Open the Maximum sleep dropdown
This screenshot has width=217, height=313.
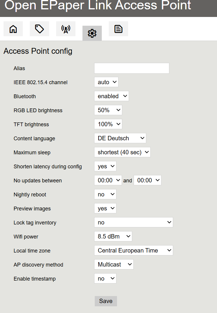click(122, 152)
